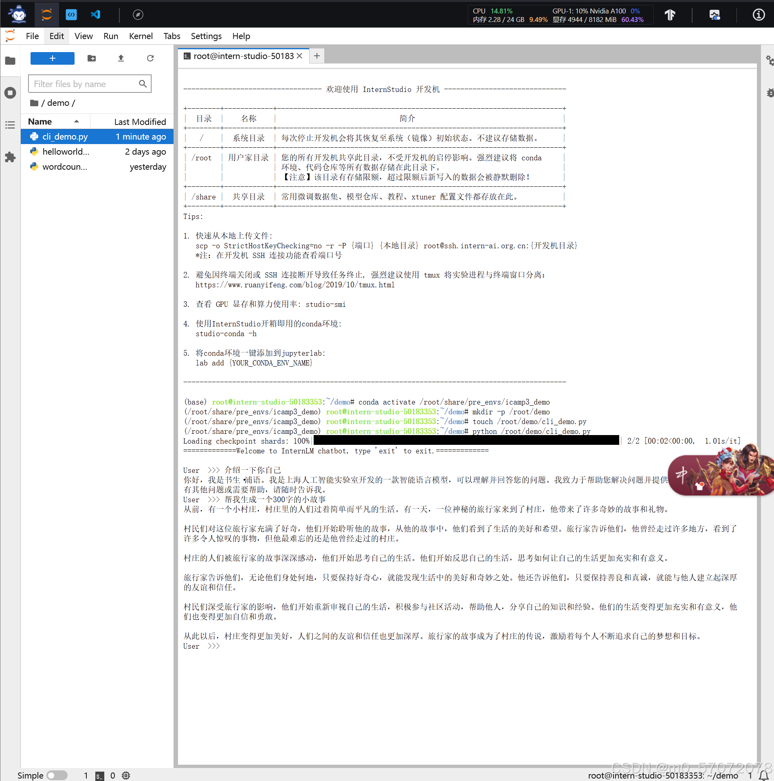Open the Tabs menu

pyautogui.click(x=172, y=36)
